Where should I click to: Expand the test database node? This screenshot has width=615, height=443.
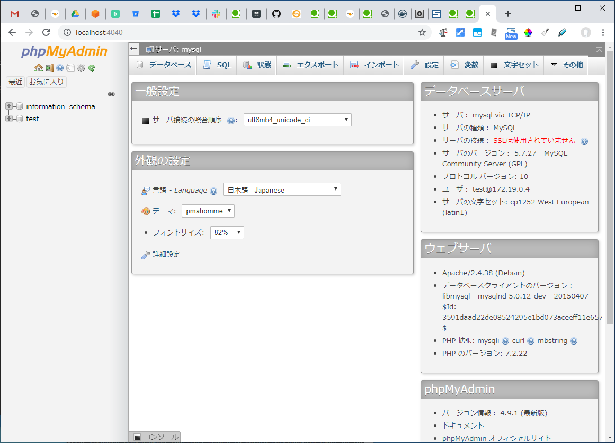(x=8, y=119)
